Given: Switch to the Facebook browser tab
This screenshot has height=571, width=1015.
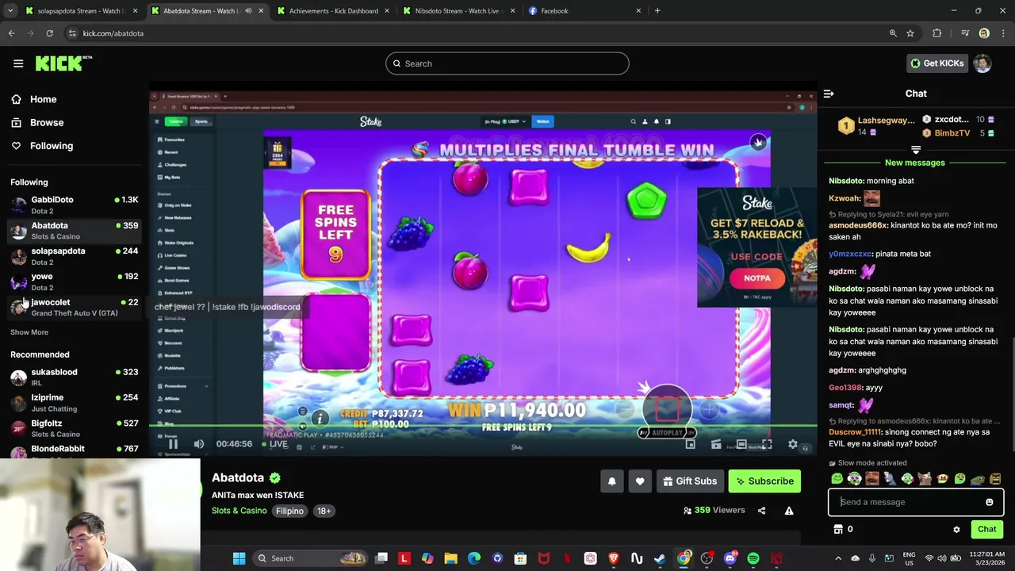Looking at the screenshot, I should coord(584,11).
